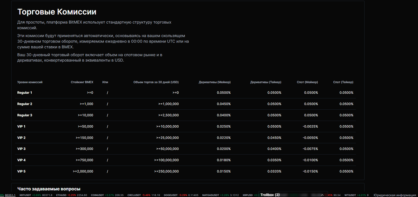
Task: Click the >=100,000,000 volume value
Action: [167, 160]
